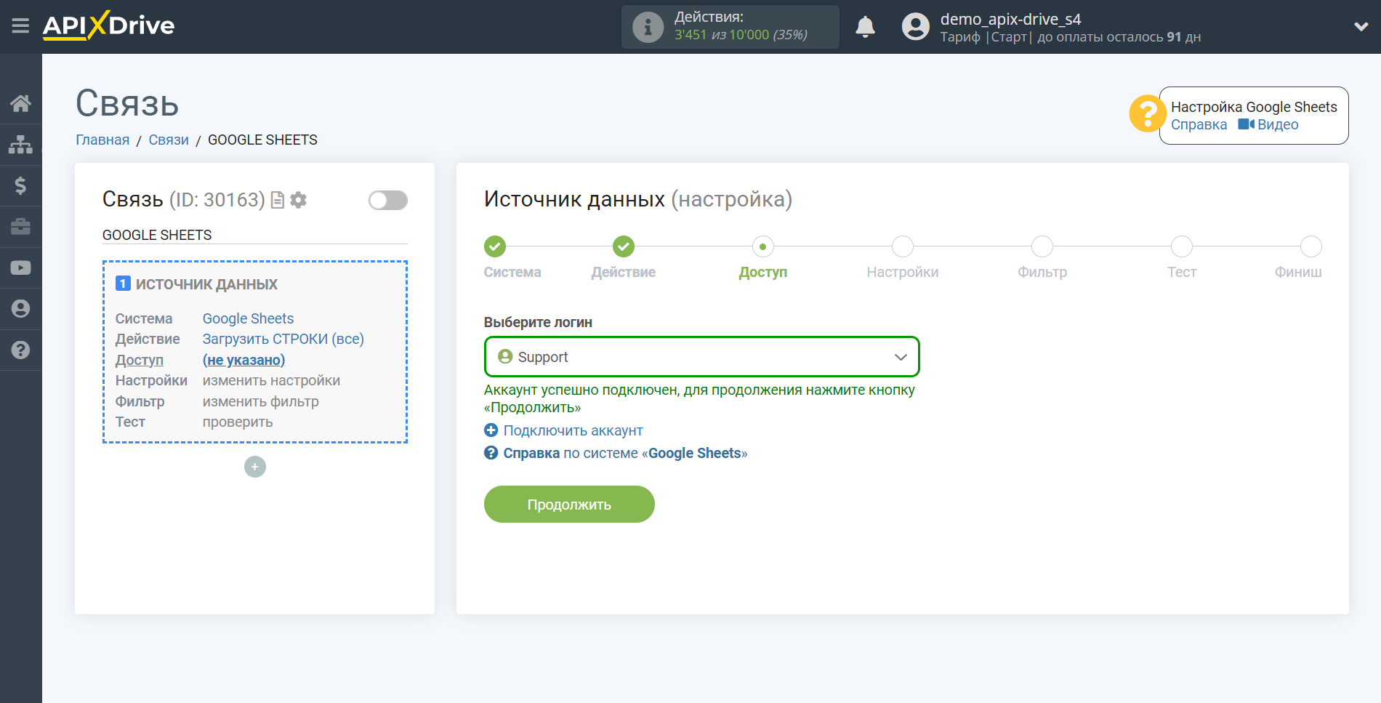1381x703 pixels.
Task: Go to Связи breadcrumb
Action: pos(169,140)
